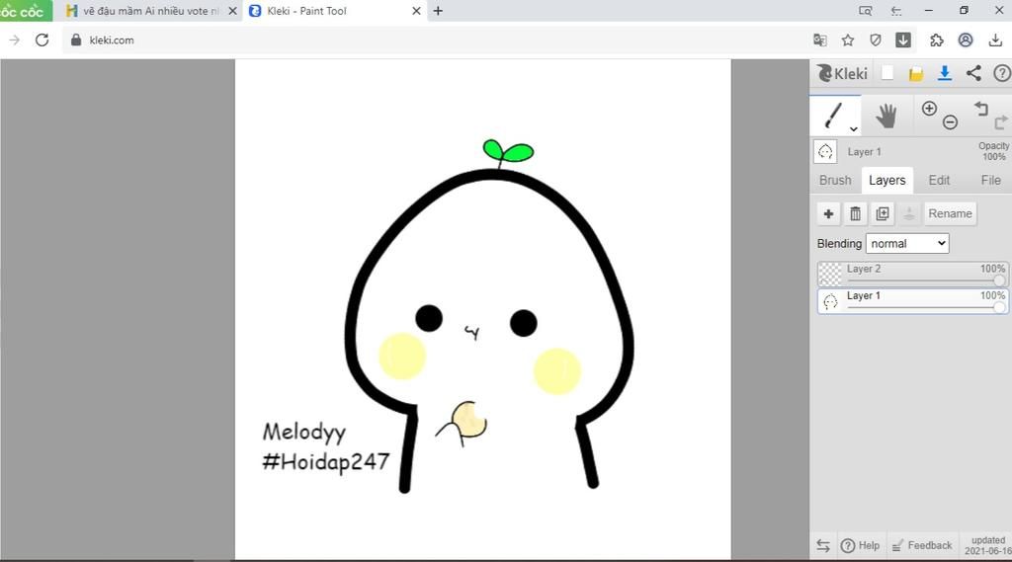1012x562 pixels.
Task: Save the image with the blue download arrow
Action: [x=944, y=73]
